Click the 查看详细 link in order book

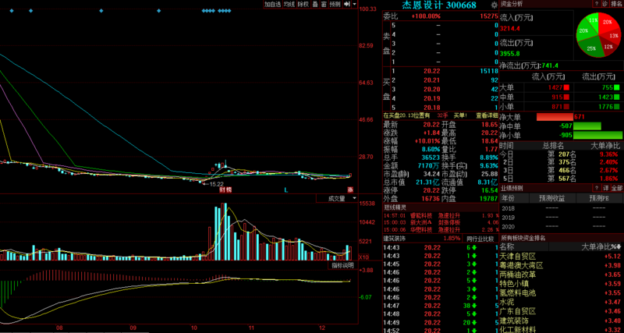(x=486, y=115)
